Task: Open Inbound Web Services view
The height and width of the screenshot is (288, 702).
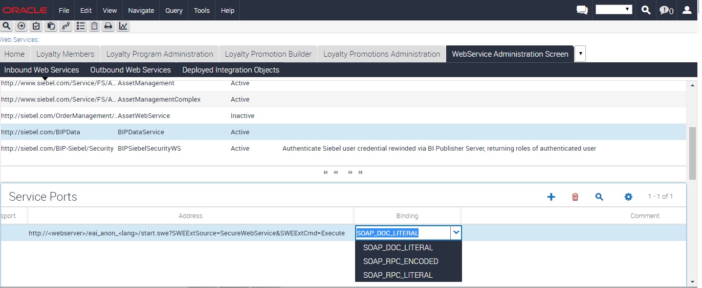Action: 41,70
